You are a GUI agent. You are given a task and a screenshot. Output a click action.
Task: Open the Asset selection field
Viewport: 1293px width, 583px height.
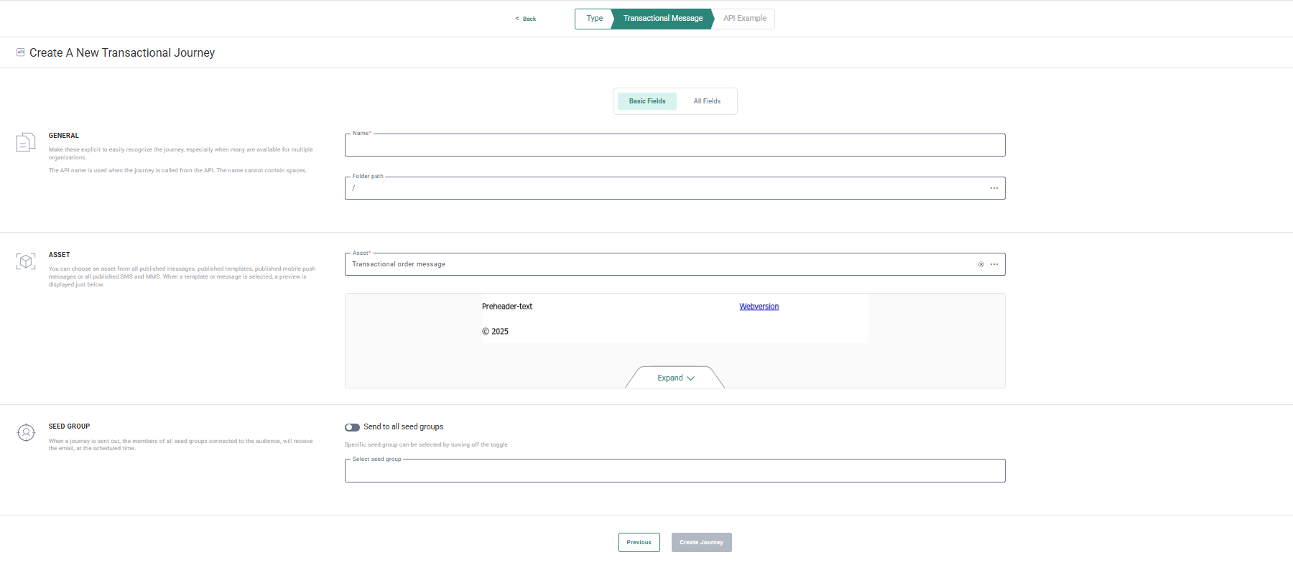click(661, 264)
